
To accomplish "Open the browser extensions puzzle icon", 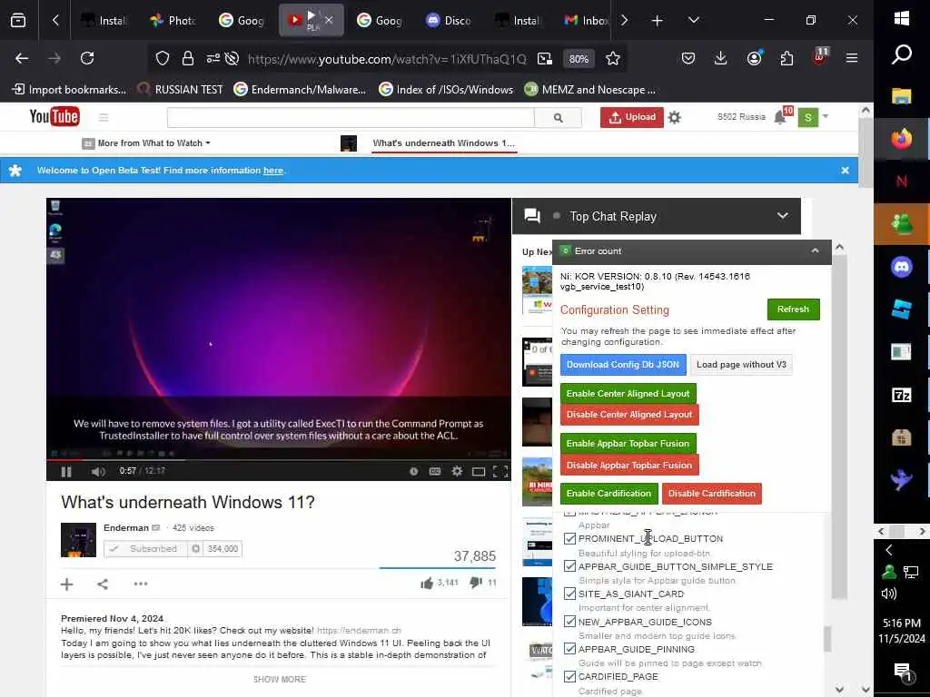I will tap(787, 58).
